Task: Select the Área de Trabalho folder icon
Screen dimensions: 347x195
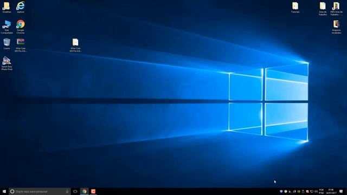Action: coord(323,9)
